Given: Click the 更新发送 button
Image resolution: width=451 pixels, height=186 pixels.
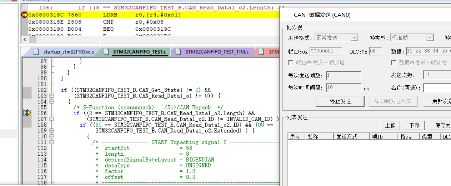Looking at the screenshot, I should (437, 101).
